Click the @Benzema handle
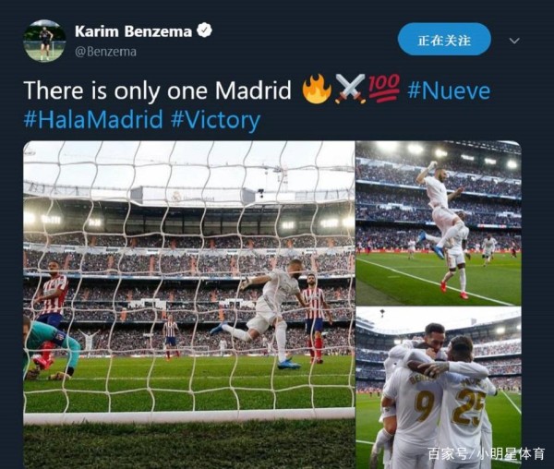The image size is (554, 469). coord(105,52)
